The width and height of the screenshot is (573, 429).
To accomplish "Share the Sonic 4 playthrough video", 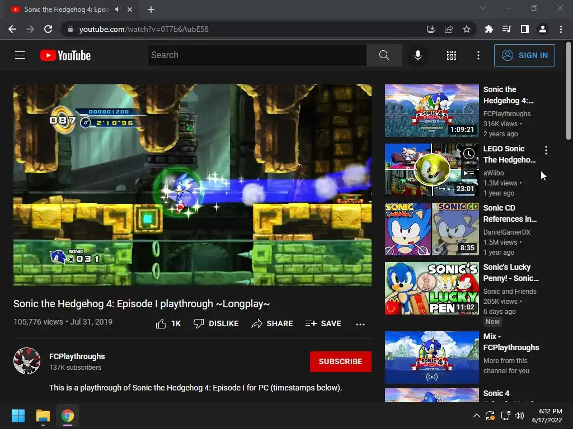I will click(x=273, y=323).
